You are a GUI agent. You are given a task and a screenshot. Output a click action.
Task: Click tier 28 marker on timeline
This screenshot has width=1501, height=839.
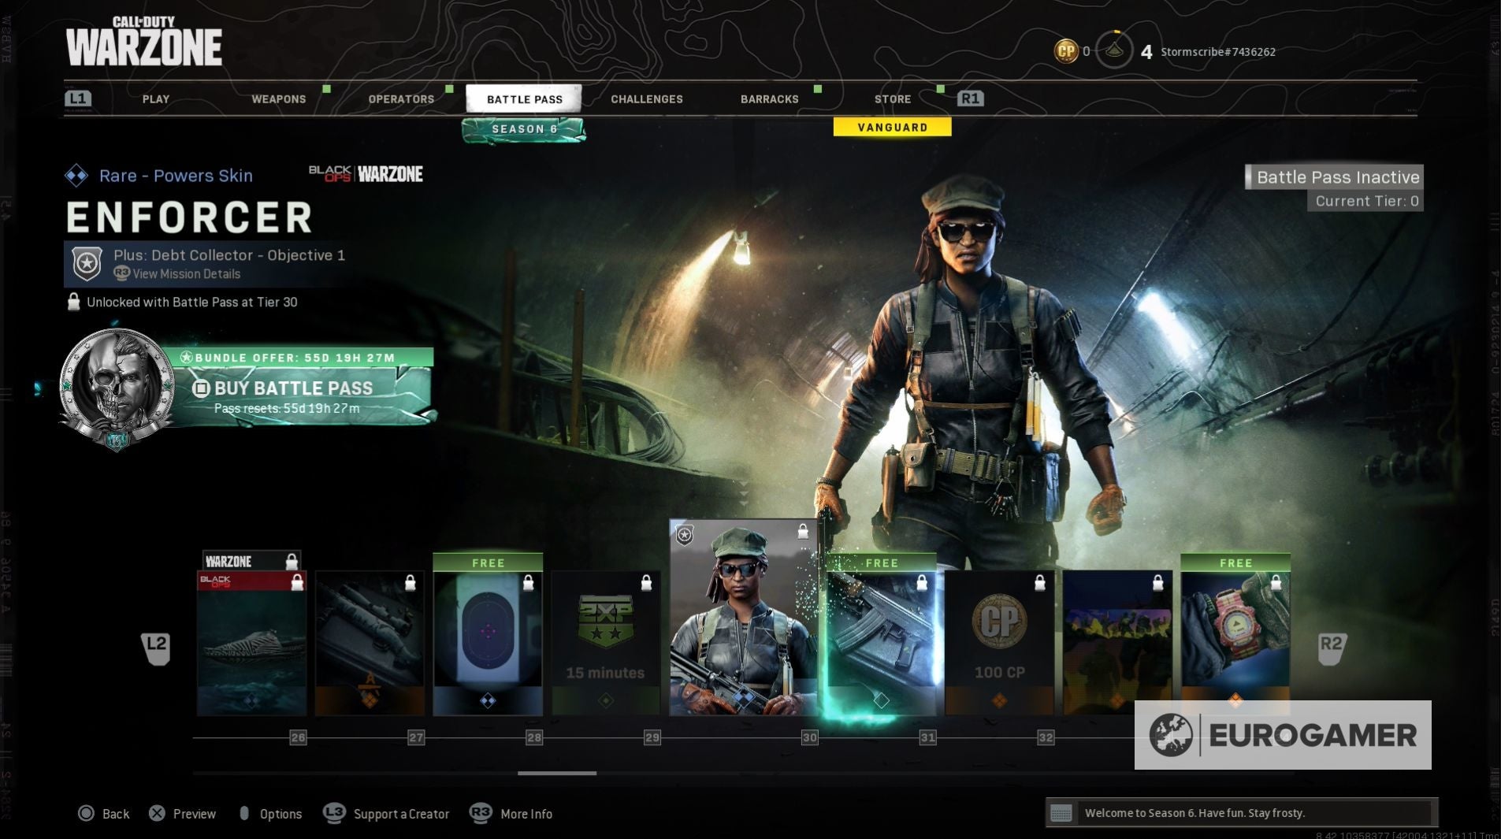coord(534,737)
